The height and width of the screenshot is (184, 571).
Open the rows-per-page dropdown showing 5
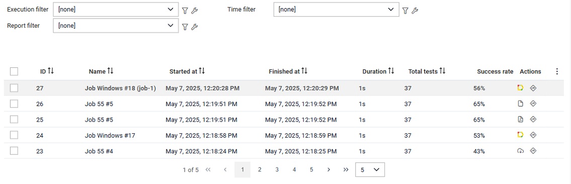click(370, 170)
